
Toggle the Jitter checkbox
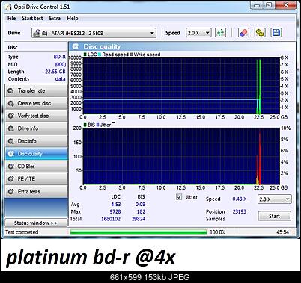tap(179, 197)
